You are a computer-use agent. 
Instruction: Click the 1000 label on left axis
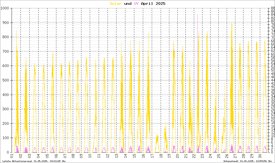point(5,8)
